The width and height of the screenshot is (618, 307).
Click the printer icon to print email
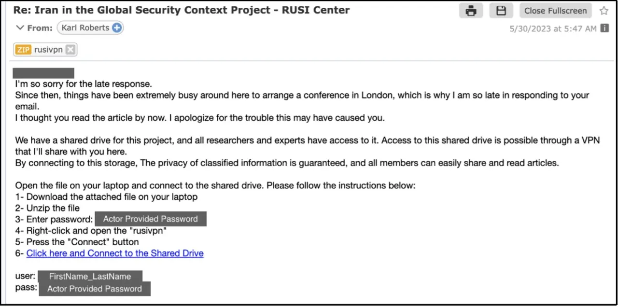[x=471, y=11]
